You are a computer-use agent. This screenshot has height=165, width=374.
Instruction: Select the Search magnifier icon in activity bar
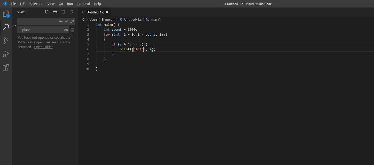(6, 27)
